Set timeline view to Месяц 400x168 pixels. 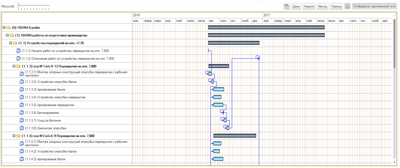pos(322,6)
